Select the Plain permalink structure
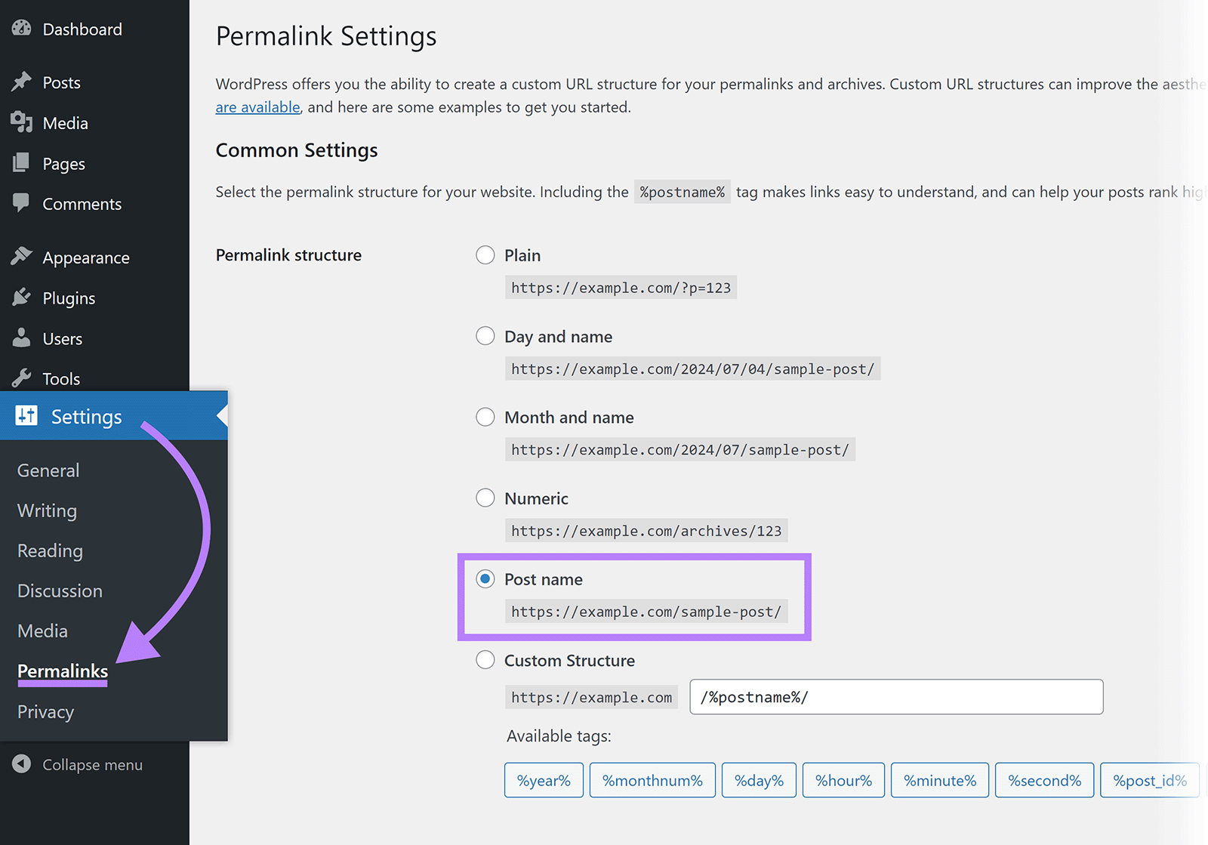The width and height of the screenshot is (1208, 845). pyautogui.click(x=485, y=255)
